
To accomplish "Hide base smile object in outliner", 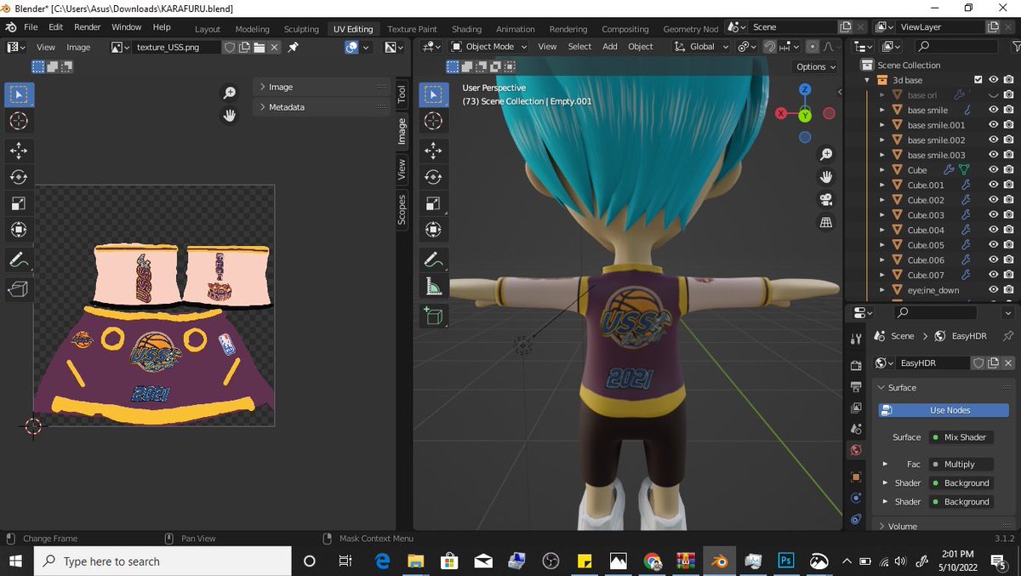I will (993, 110).
